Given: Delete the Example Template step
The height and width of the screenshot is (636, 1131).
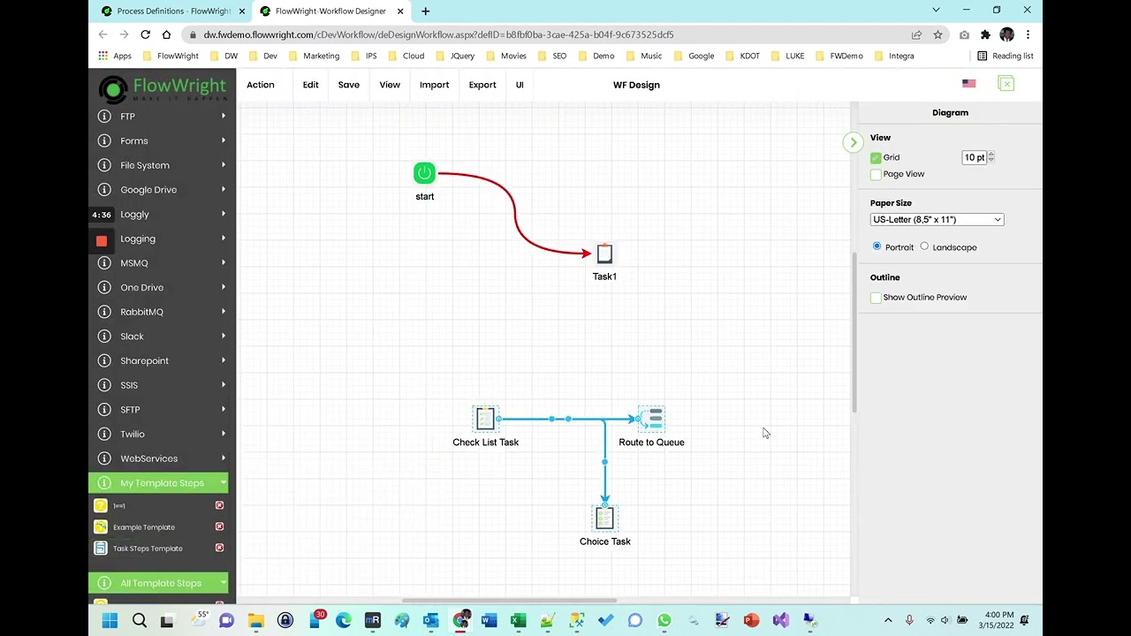Looking at the screenshot, I should coord(219,526).
